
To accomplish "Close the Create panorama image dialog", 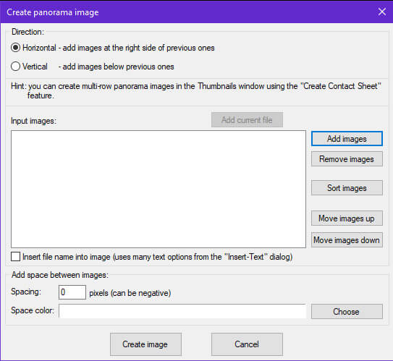I will tap(382, 12).
